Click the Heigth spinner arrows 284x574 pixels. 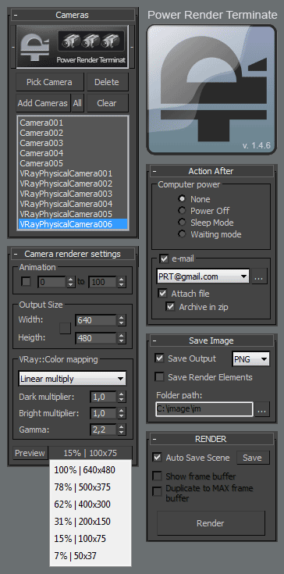(122, 338)
